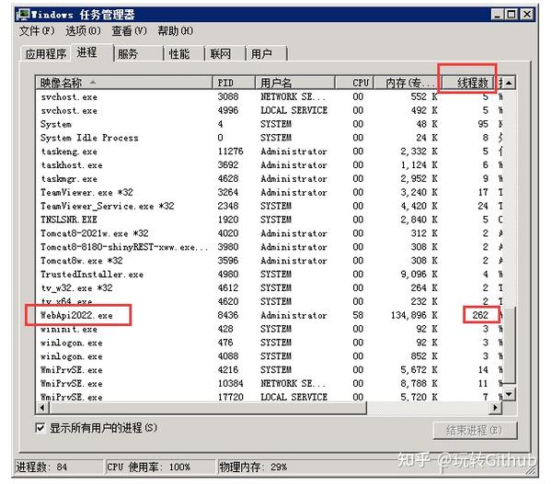
Task: Click horizontal scrollbar left arrow
Action: 42,408
